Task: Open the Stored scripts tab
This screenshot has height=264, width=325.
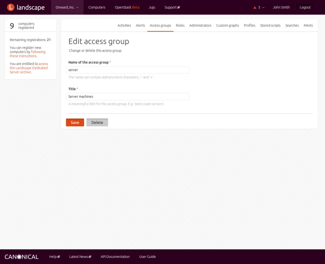Action: point(270,25)
